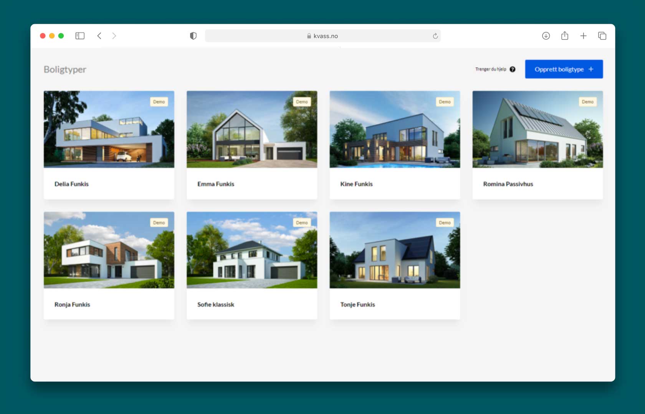
Task: Reload the kvass.no page
Action: pos(435,36)
